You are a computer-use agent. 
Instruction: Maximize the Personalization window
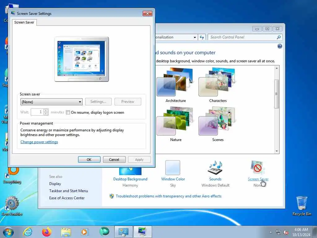pos(267,29)
